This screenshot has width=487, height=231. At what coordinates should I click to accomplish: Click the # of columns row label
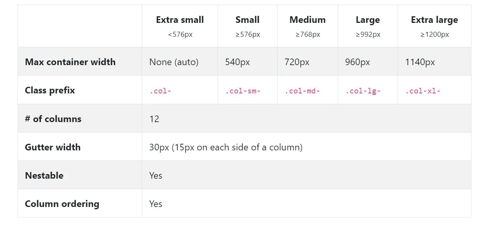53,119
